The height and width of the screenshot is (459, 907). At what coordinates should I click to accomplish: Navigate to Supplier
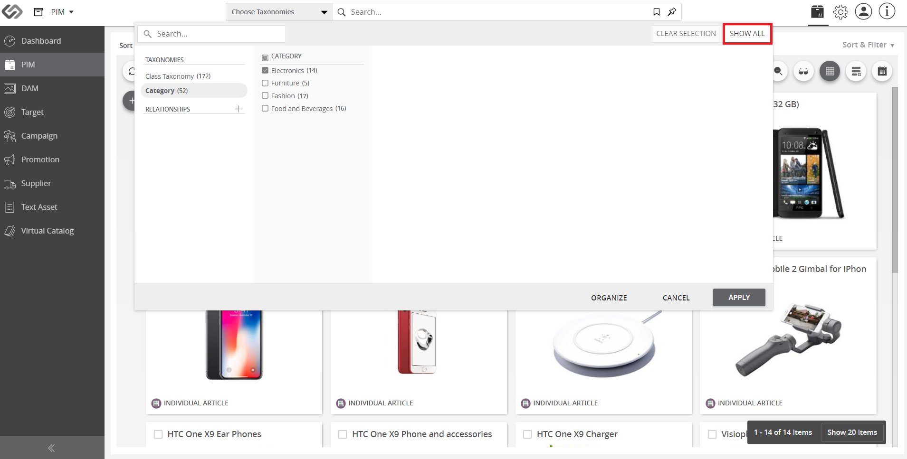point(52,183)
